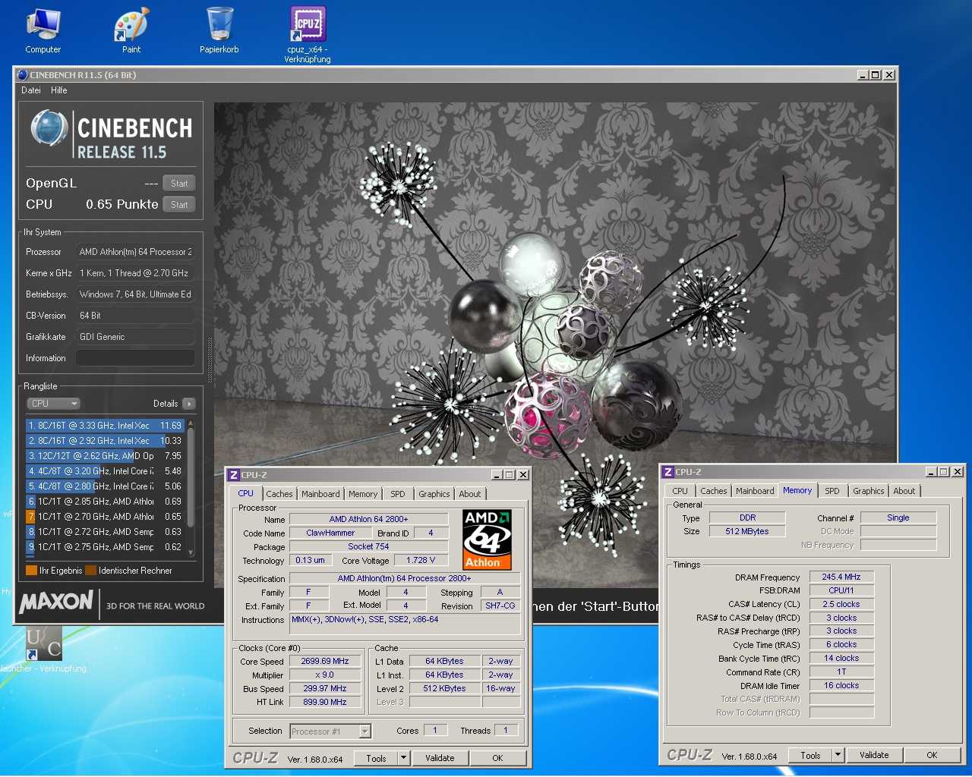Screen dimensions: 972x777
Task: Click OK in right CPU-Z window
Action: (x=932, y=755)
